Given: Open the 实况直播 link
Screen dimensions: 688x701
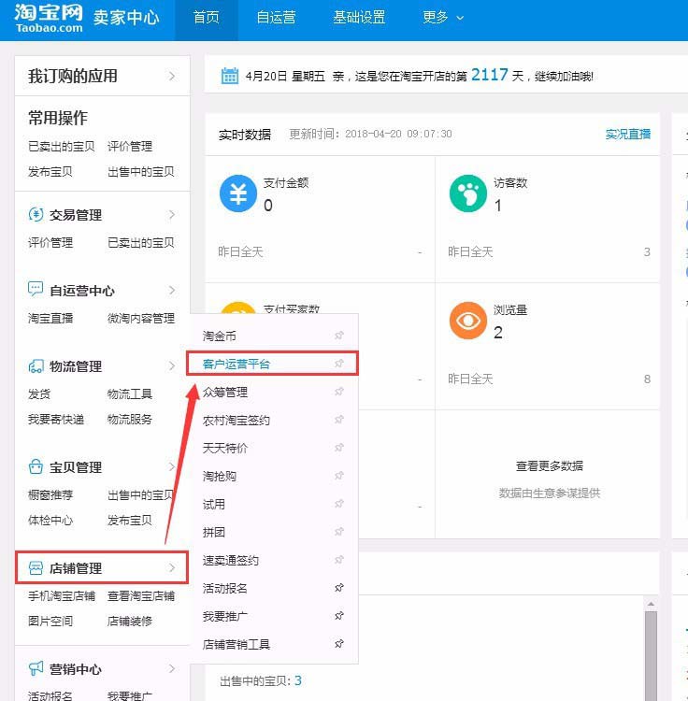Looking at the screenshot, I should (627, 134).
